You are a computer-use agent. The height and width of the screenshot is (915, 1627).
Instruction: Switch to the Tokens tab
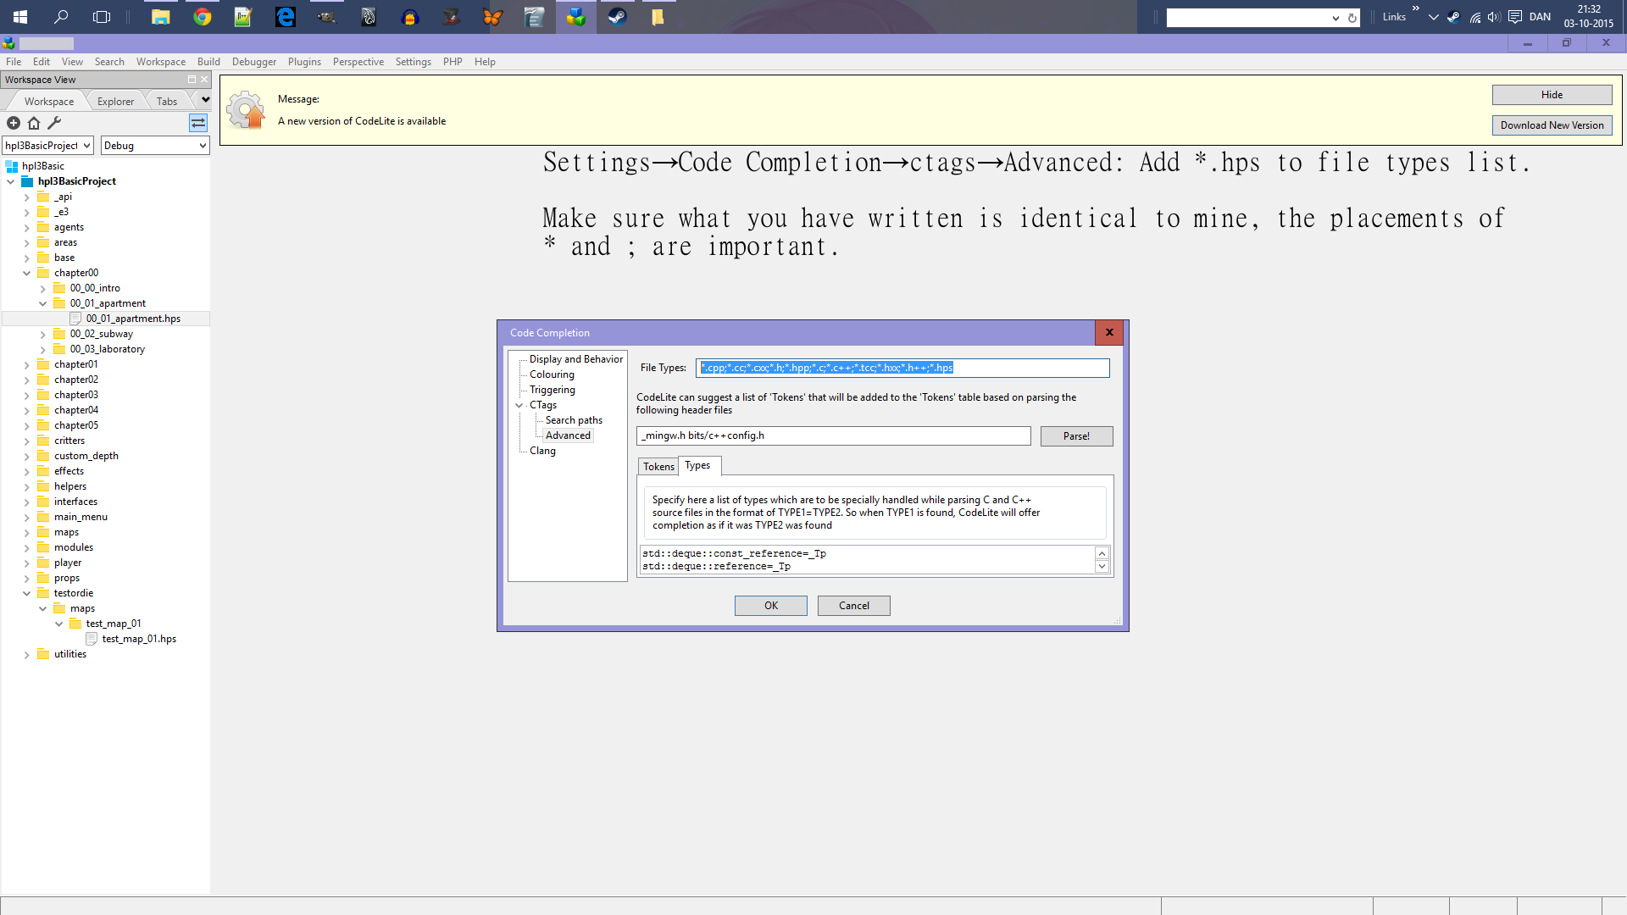click(658, 467)
